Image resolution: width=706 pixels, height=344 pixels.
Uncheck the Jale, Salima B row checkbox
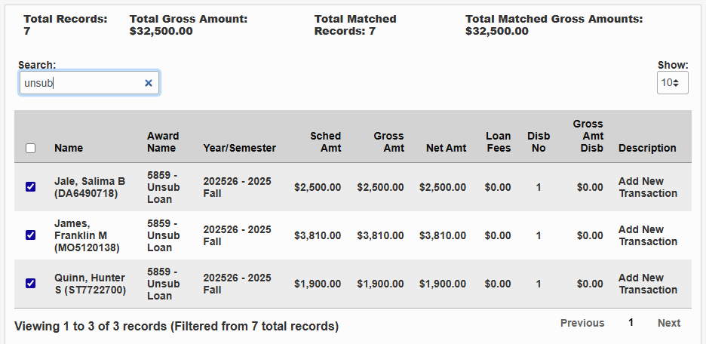coord(31,187)
